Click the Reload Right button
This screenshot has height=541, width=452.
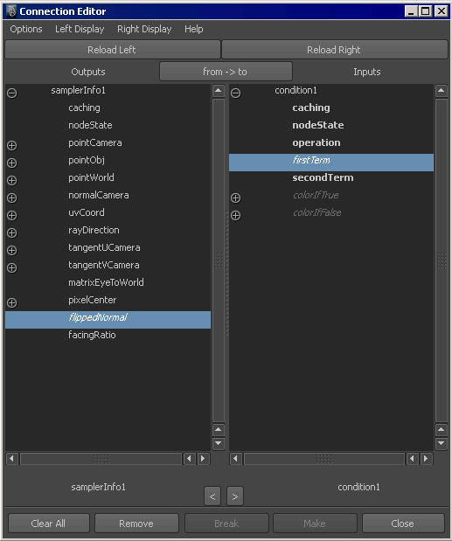334,50
